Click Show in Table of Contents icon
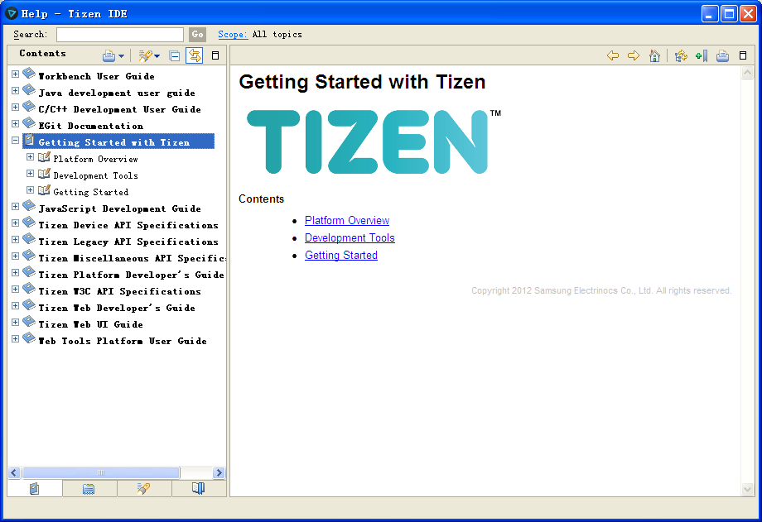This screenshot has width=762, height=522. [681, 56]
